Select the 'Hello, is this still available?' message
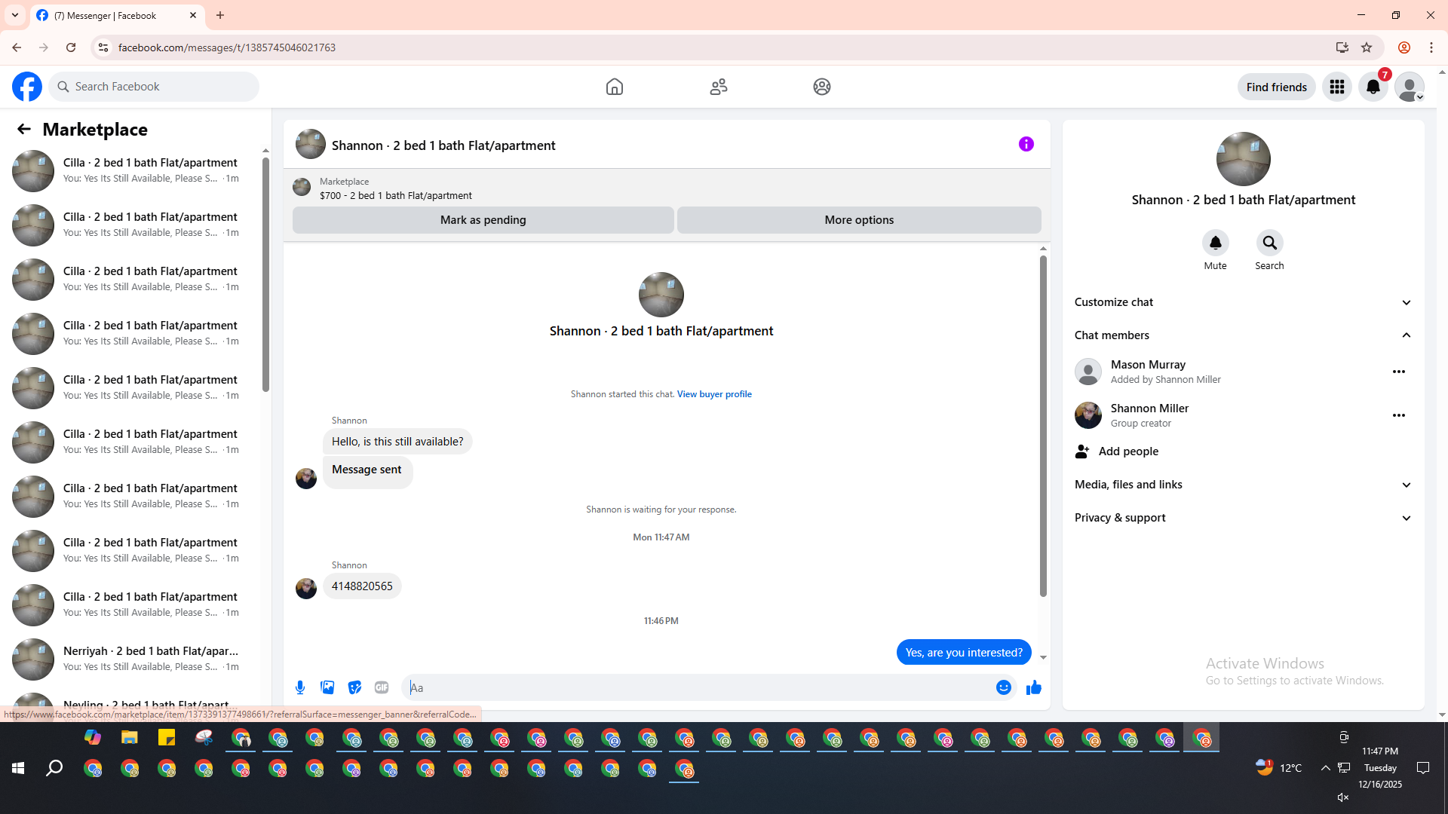1448x814 pixels. pyautogui.click(x=397, y=442)
